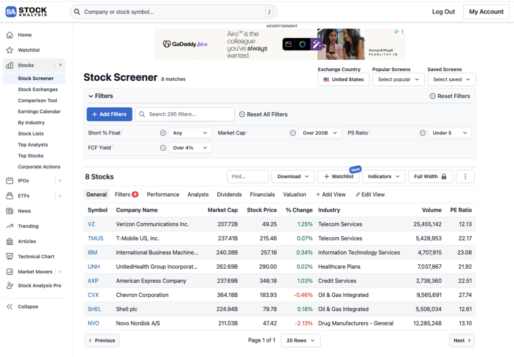Image resolution: width=514 pixels, height=357 pixels.
Task: Toggle the locked Full Width view
Action: coord(430,176)
